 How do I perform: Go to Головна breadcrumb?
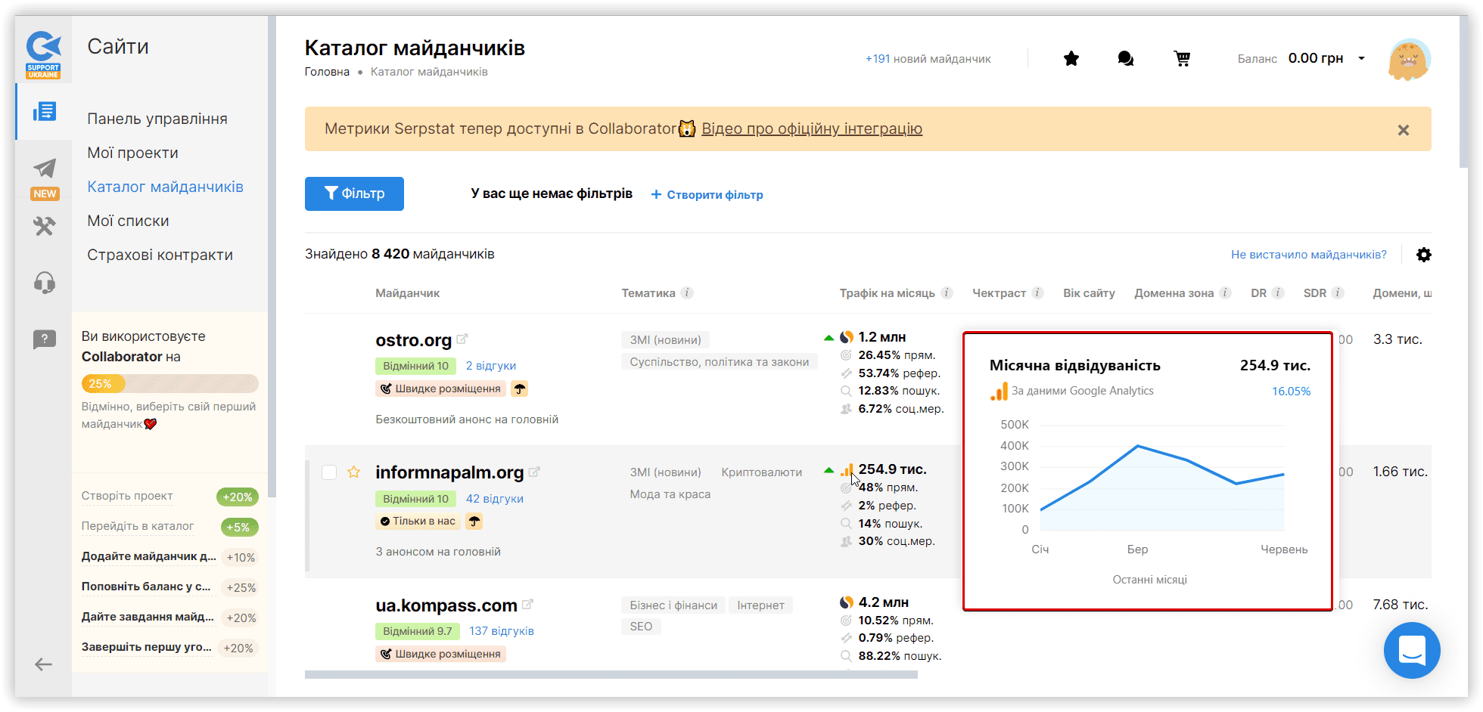coord(327,72)
